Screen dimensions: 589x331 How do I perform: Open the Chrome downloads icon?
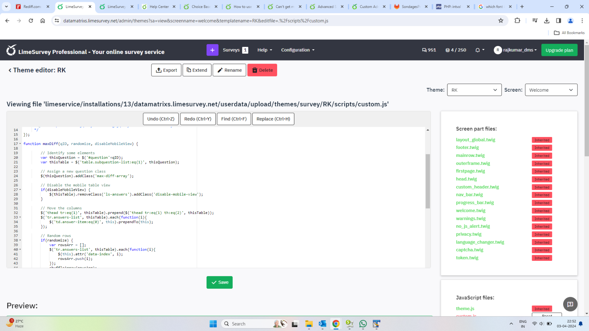[547, 21]
